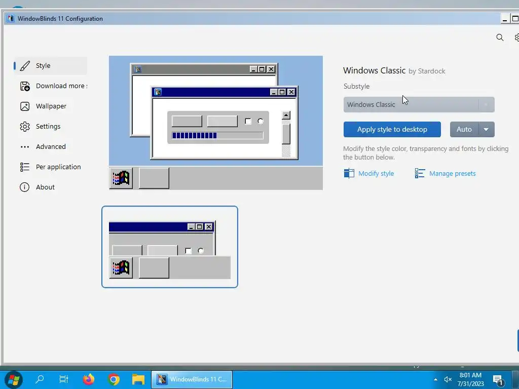Click the WindowBlinds 11 taskbar button

click(x=192, y=379)
